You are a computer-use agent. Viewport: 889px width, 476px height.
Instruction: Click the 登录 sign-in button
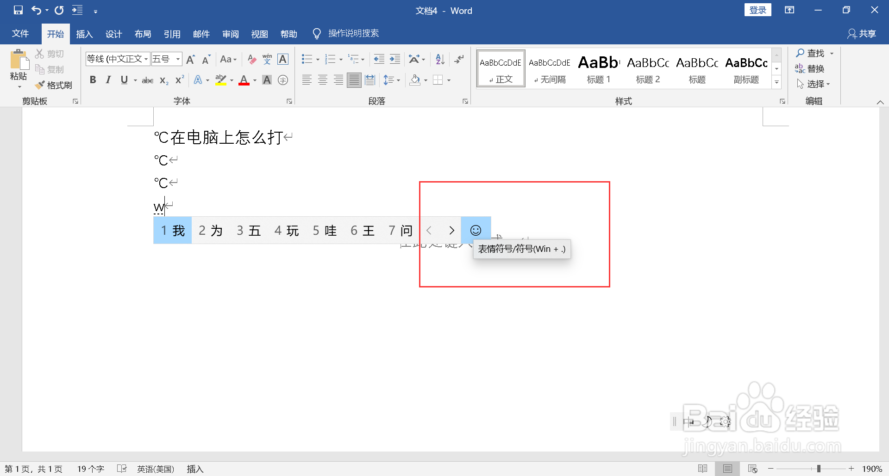pos(758,10)
